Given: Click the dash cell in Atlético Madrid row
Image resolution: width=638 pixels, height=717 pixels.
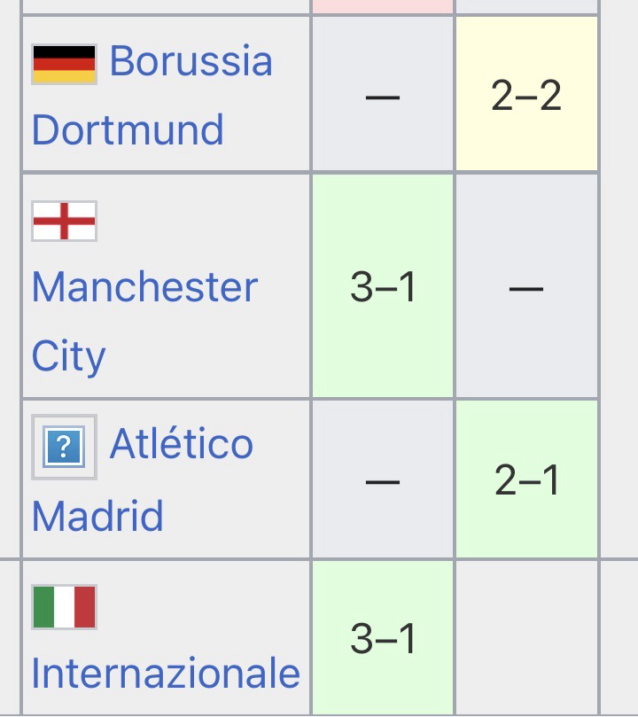Looking at the screenshot, I should (382, 479).
